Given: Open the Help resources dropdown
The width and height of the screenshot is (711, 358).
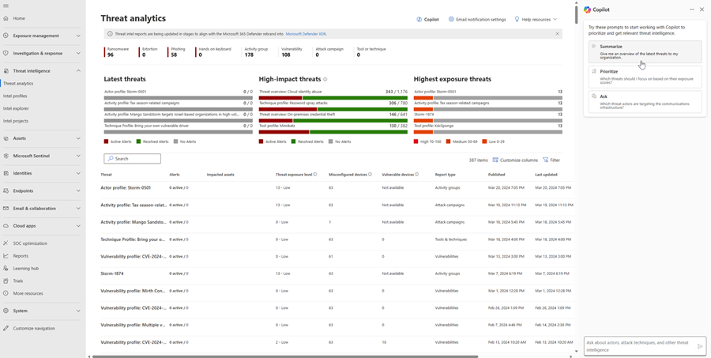Looking at the screenshot, I should [536, 19].
